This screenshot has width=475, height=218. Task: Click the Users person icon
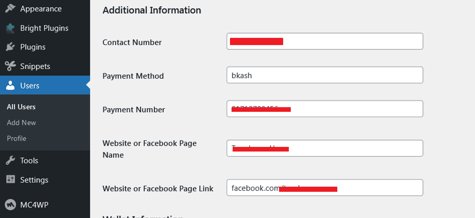(11, 86)
